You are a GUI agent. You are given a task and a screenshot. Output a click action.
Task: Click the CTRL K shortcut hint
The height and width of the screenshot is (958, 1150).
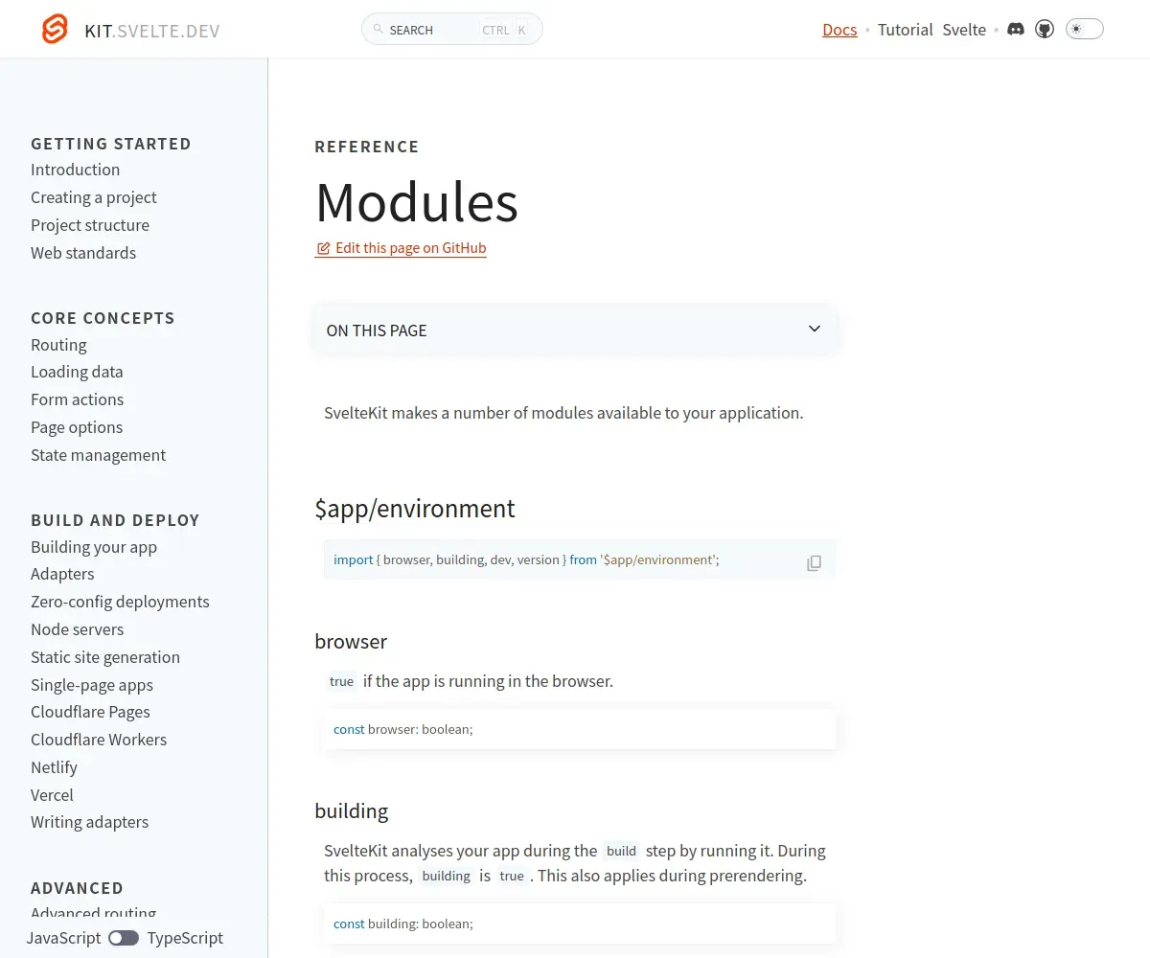pyautogui.click(x=505, y=30)
